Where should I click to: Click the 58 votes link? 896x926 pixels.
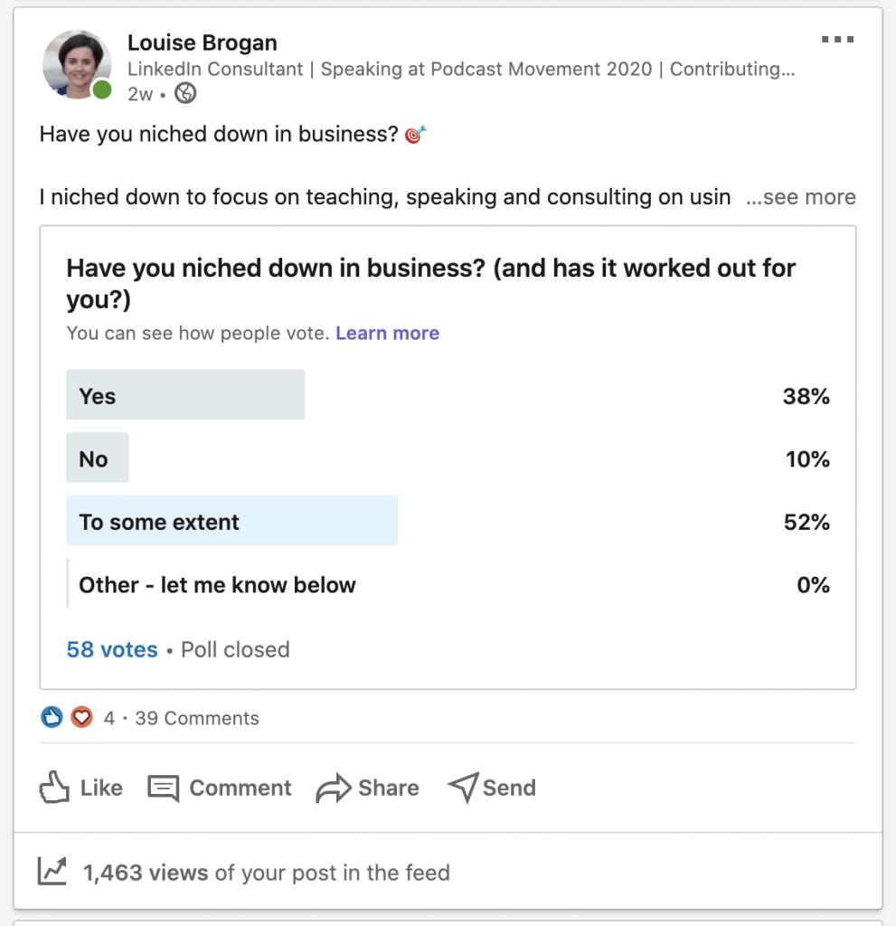click(x=111, y=649)
